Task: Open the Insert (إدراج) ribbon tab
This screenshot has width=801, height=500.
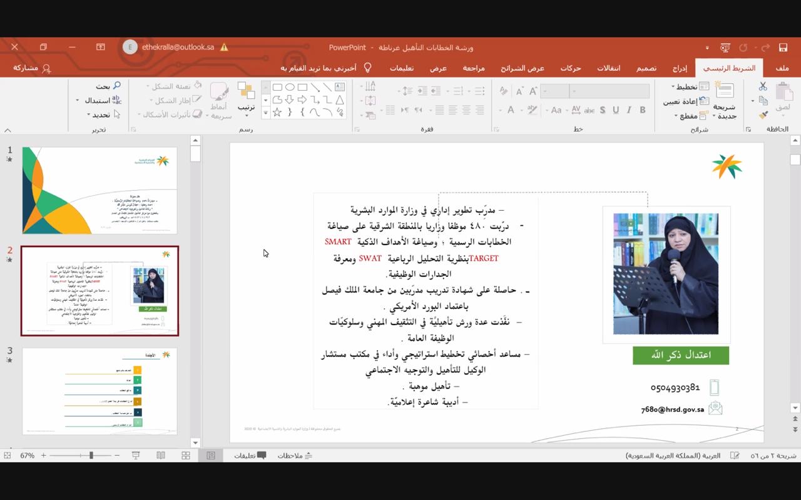Action: 680,68
